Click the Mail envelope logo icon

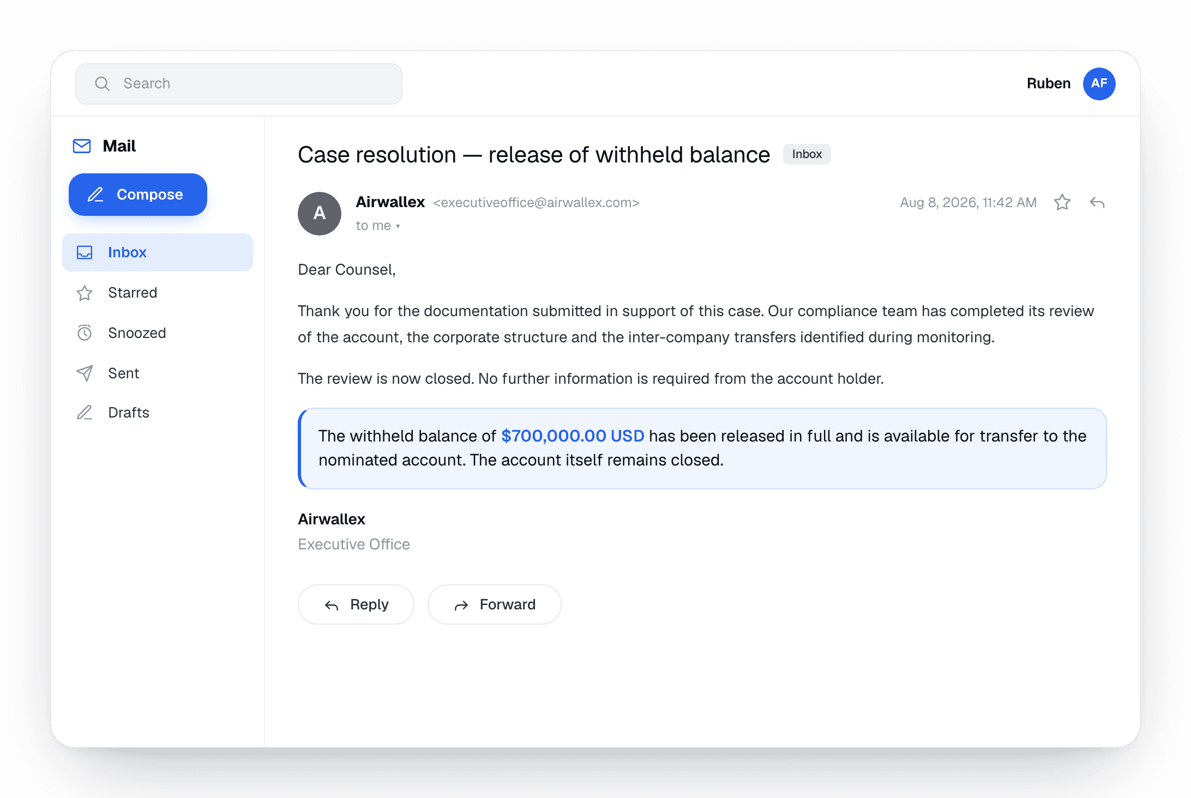point(82,146)
